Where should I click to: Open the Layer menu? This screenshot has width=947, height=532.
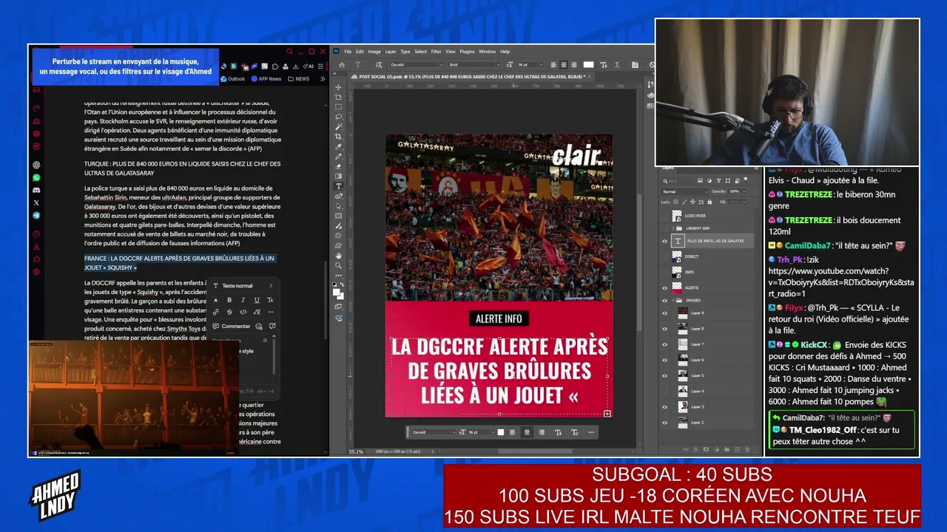coord(391,52)
